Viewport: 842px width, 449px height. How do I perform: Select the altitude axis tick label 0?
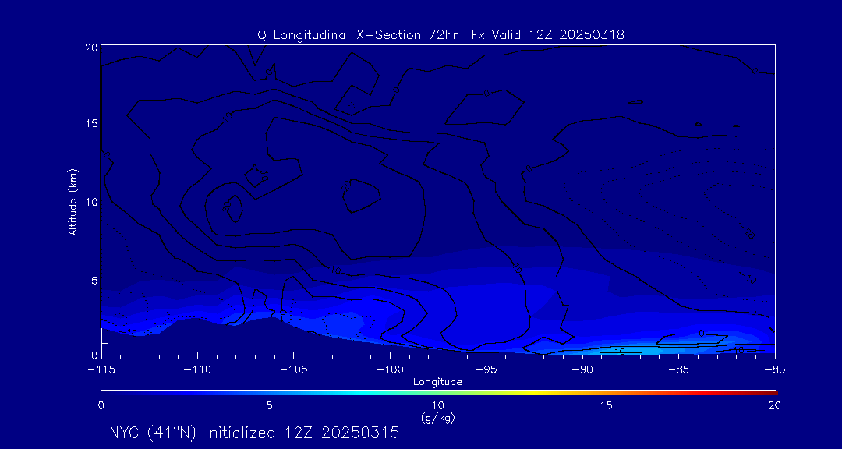(x=94, y=355)
